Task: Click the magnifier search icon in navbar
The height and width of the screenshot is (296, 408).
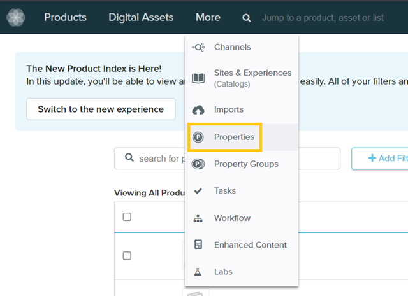Action: pyautogui.click(x=247, y=18)
